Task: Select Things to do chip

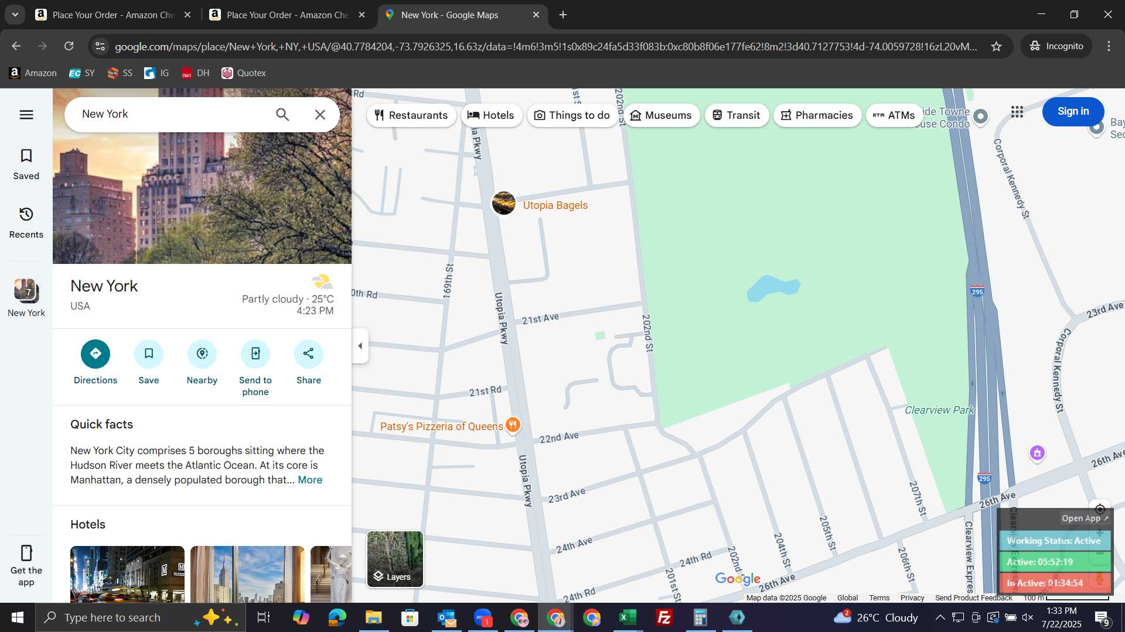Action: 572,115
